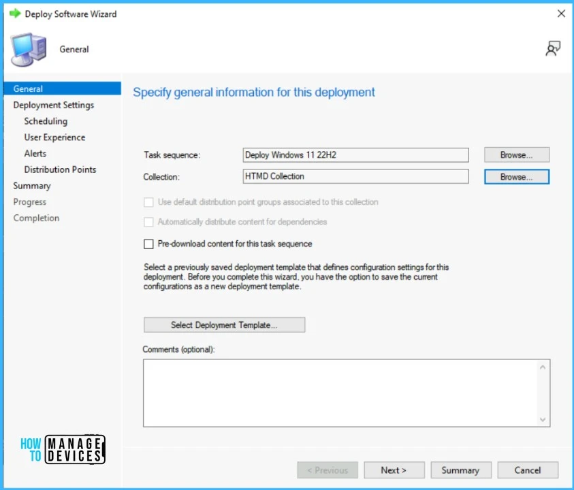Cancel the deployment wizard

coord(528,470)
